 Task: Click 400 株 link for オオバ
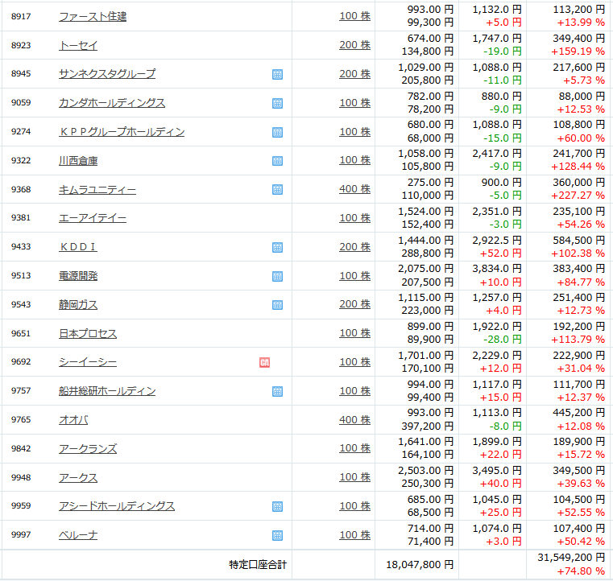(x=354, y=420)
